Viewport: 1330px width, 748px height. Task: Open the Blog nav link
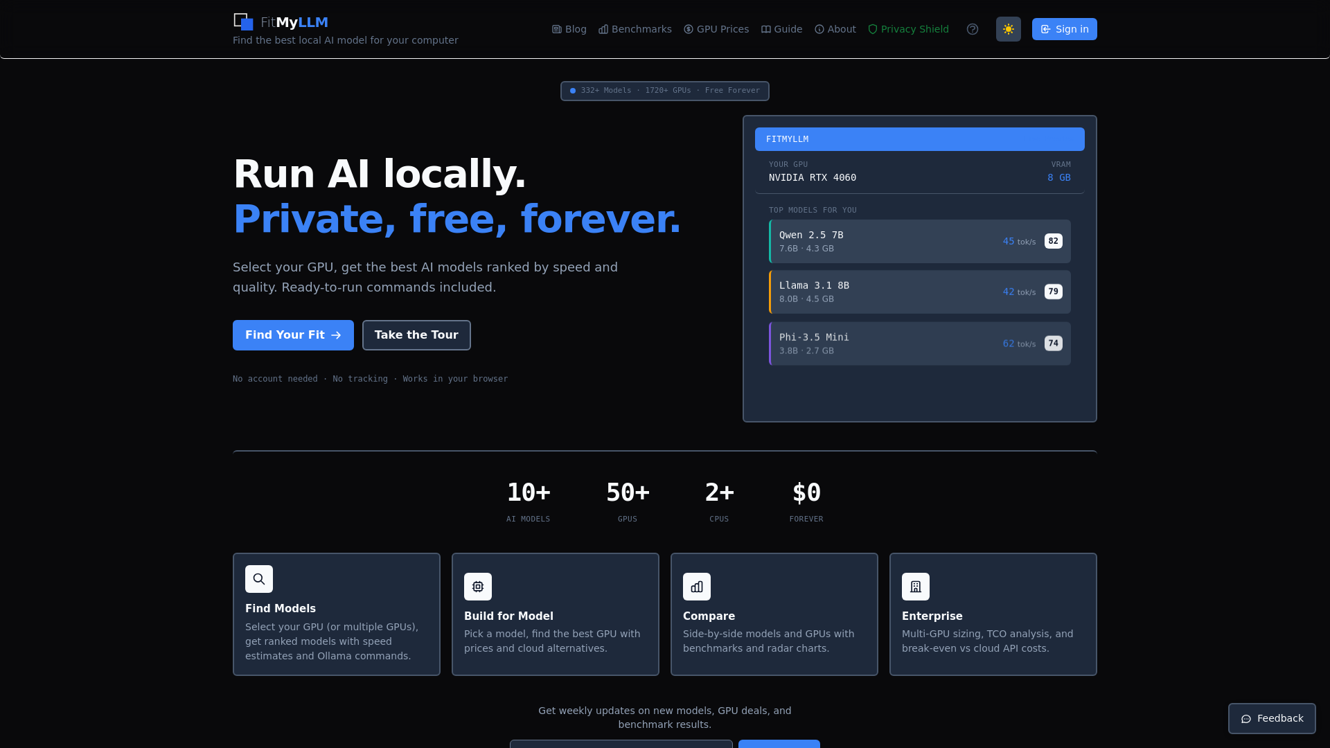coord(569,29)
